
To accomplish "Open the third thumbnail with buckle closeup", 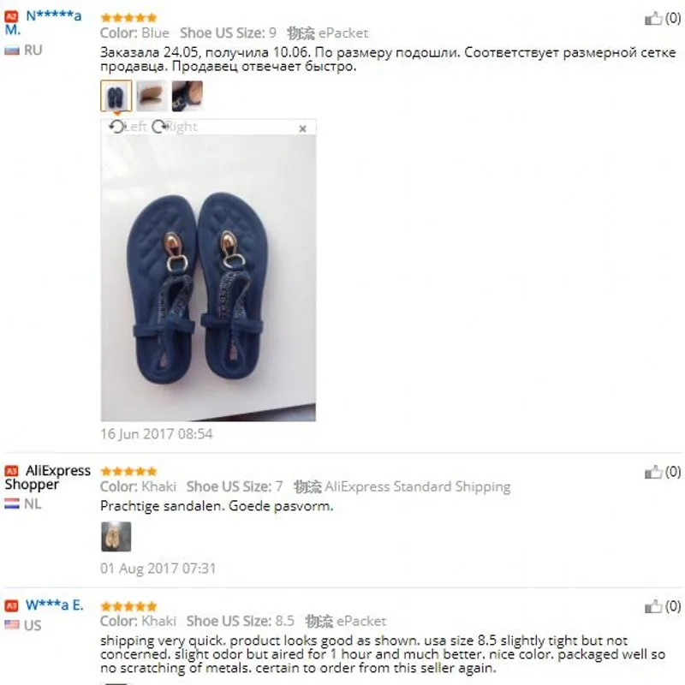I will click(x=187, y=96).
